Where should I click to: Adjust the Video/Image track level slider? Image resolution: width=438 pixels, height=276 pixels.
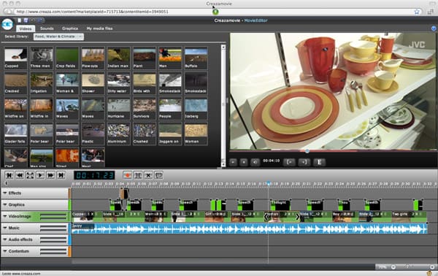pyautogui.click(x=53, y=216)
